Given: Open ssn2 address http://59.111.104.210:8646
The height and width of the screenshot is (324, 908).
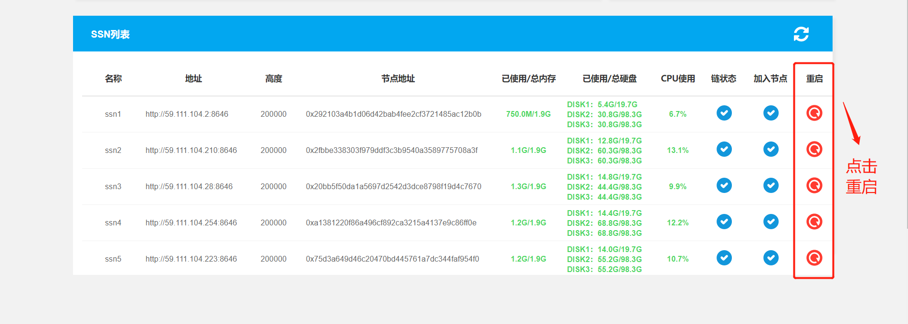Looking at the screenshot, I should tap(191, 151).
